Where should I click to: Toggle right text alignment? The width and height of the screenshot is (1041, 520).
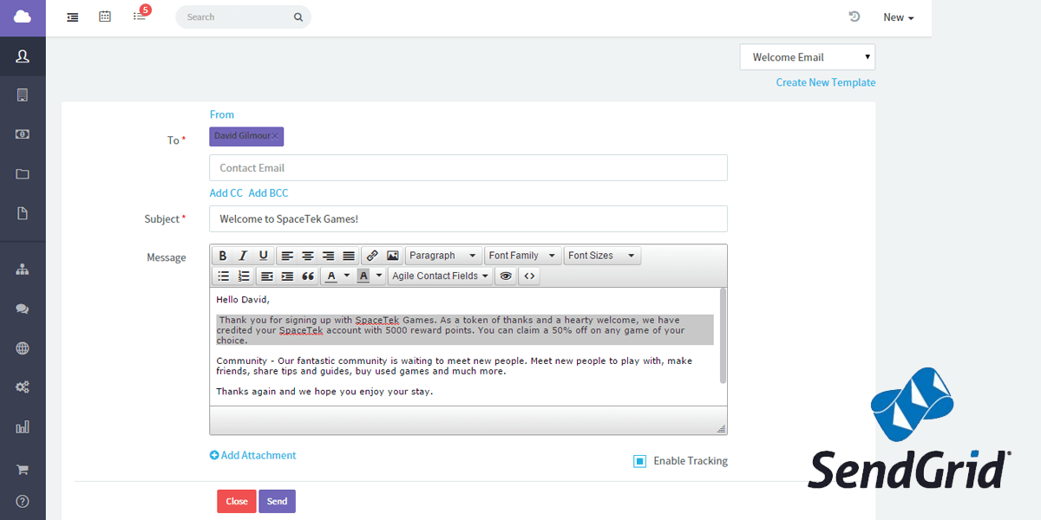(x=328, y=255)
